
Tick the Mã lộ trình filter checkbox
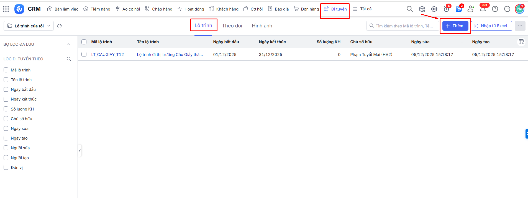click(6, 70)
